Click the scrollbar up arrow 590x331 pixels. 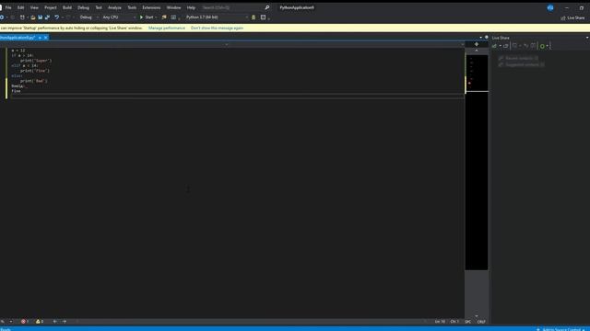click(477, 51)
